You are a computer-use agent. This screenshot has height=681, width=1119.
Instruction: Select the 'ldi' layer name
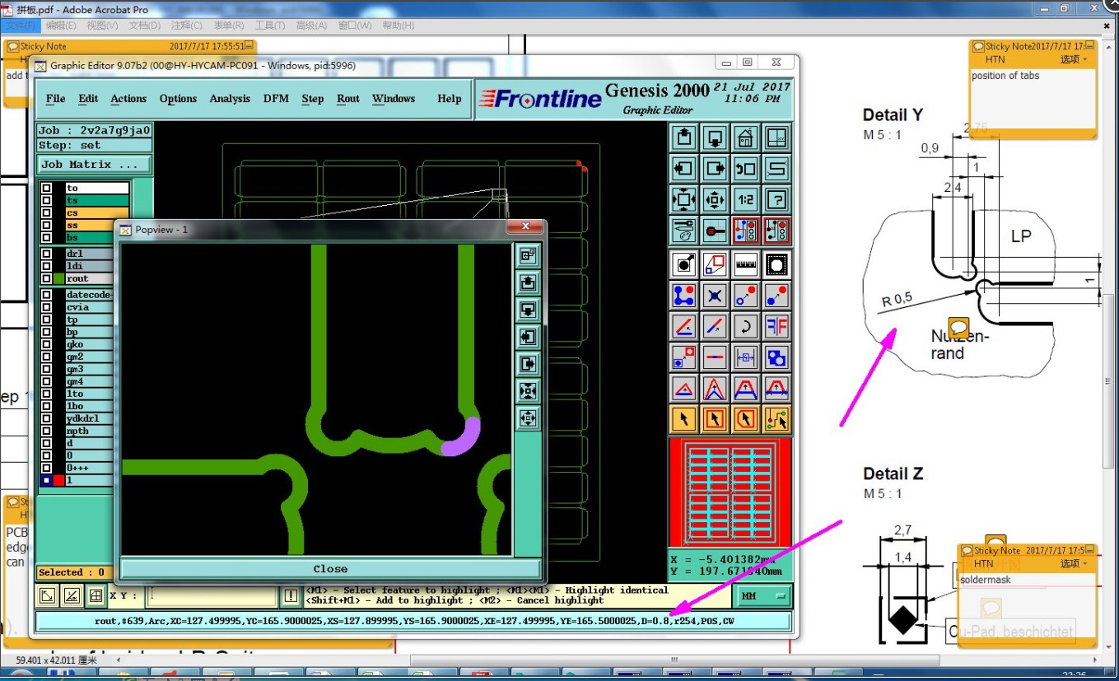(89, 266)
